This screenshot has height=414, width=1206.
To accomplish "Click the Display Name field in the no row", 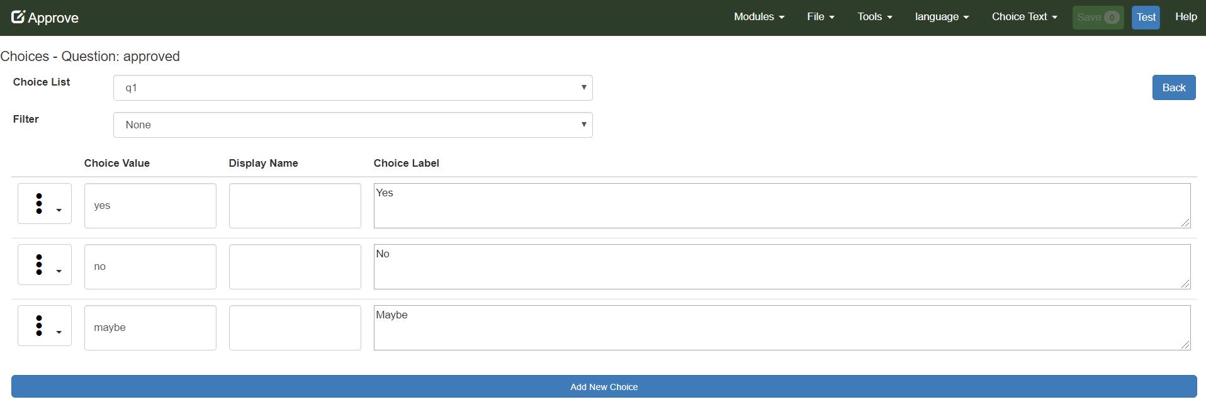I will (295, 267).
